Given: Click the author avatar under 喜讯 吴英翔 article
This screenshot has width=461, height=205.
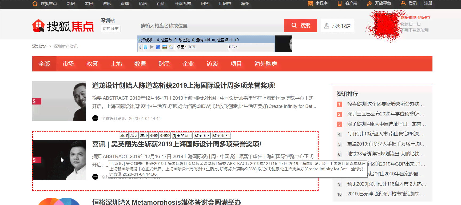Looking at the screenshot, I should coord(95,177).
